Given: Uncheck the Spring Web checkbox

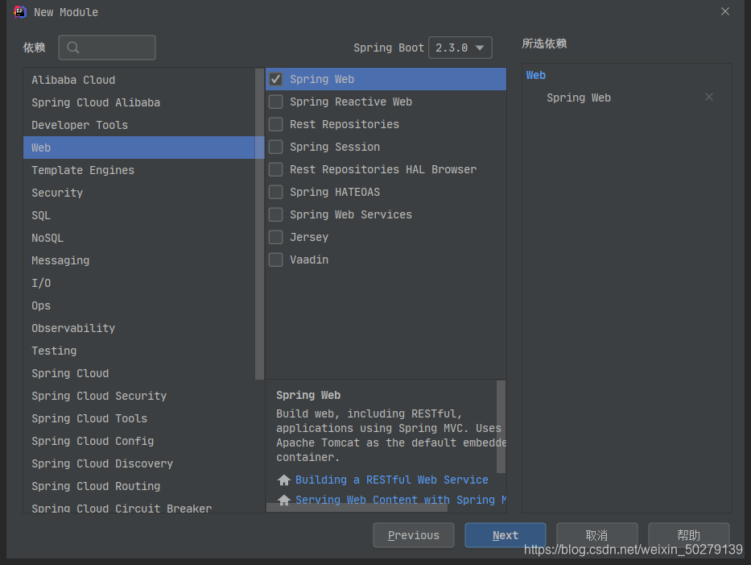Looking at the screenshot, I should [276, 79].
